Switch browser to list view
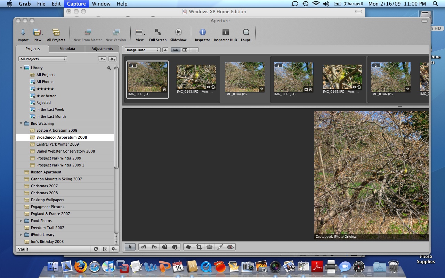 coord(194,50)
